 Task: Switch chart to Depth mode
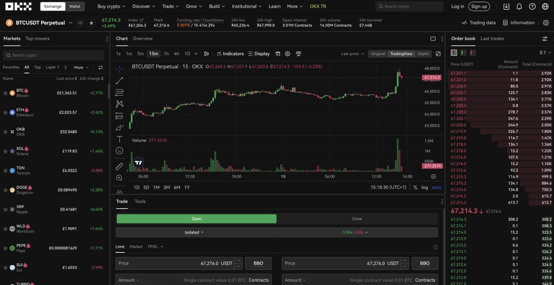click(423, 53)
